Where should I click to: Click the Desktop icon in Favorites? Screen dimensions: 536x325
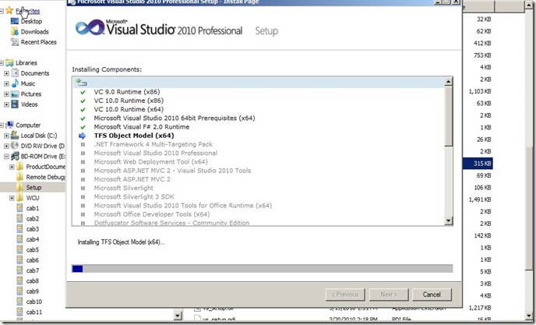click(15, 21)
